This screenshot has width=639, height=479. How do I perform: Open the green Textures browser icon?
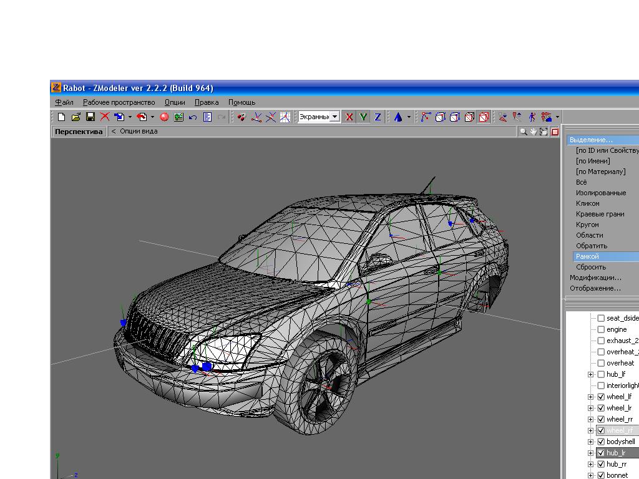pyautogui.click(x=178, y=117)
